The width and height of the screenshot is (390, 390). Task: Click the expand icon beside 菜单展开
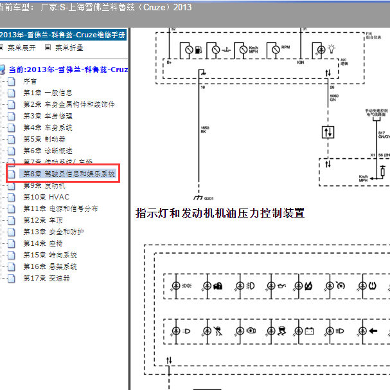[1, 48]
